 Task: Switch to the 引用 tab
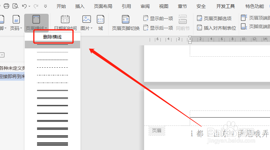point(126,6)
